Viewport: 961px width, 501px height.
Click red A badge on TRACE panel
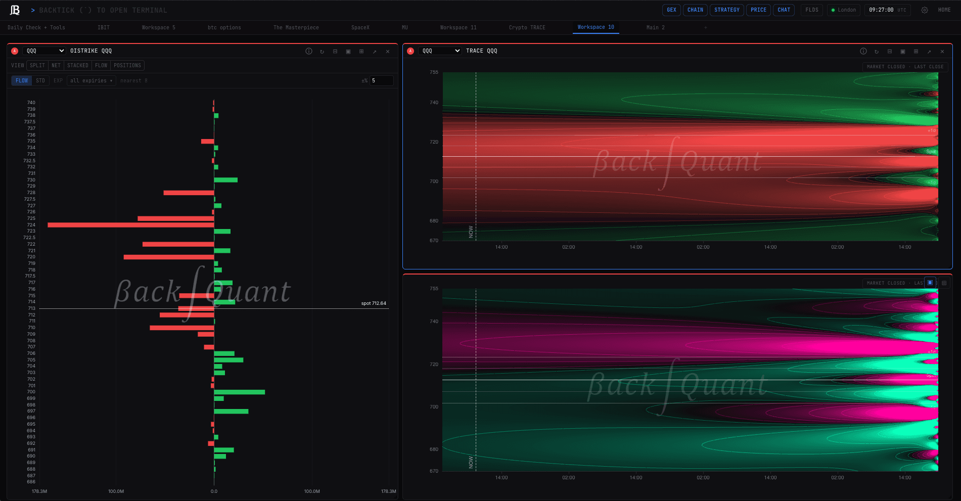coord(410,51)
